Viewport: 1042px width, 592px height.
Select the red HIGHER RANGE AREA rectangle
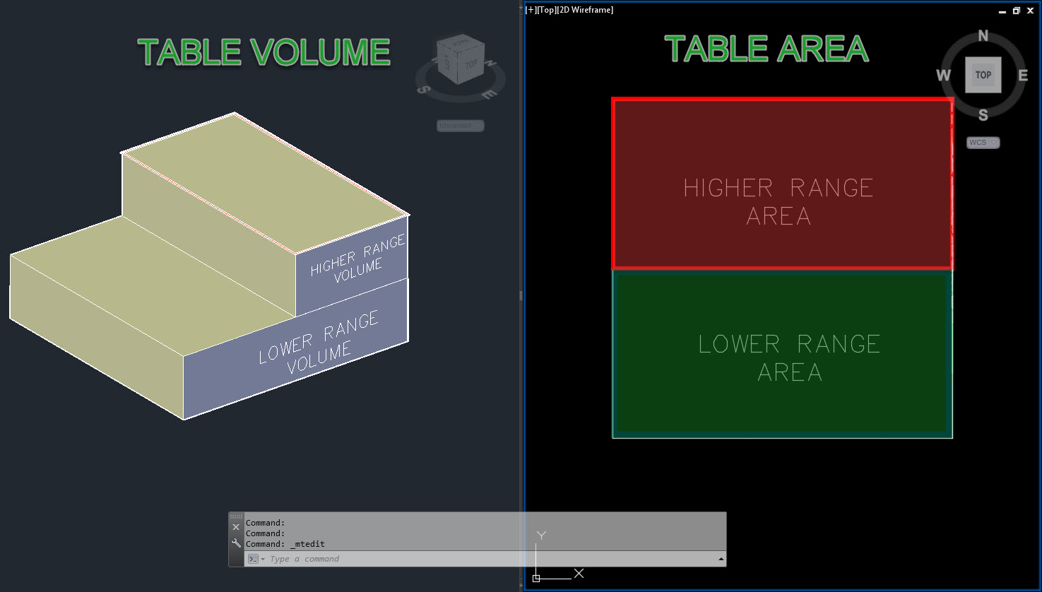point(781,184)
